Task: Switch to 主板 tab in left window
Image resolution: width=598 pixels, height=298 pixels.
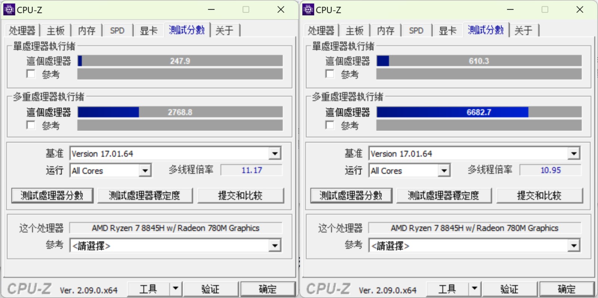Action: coord(56,30)
